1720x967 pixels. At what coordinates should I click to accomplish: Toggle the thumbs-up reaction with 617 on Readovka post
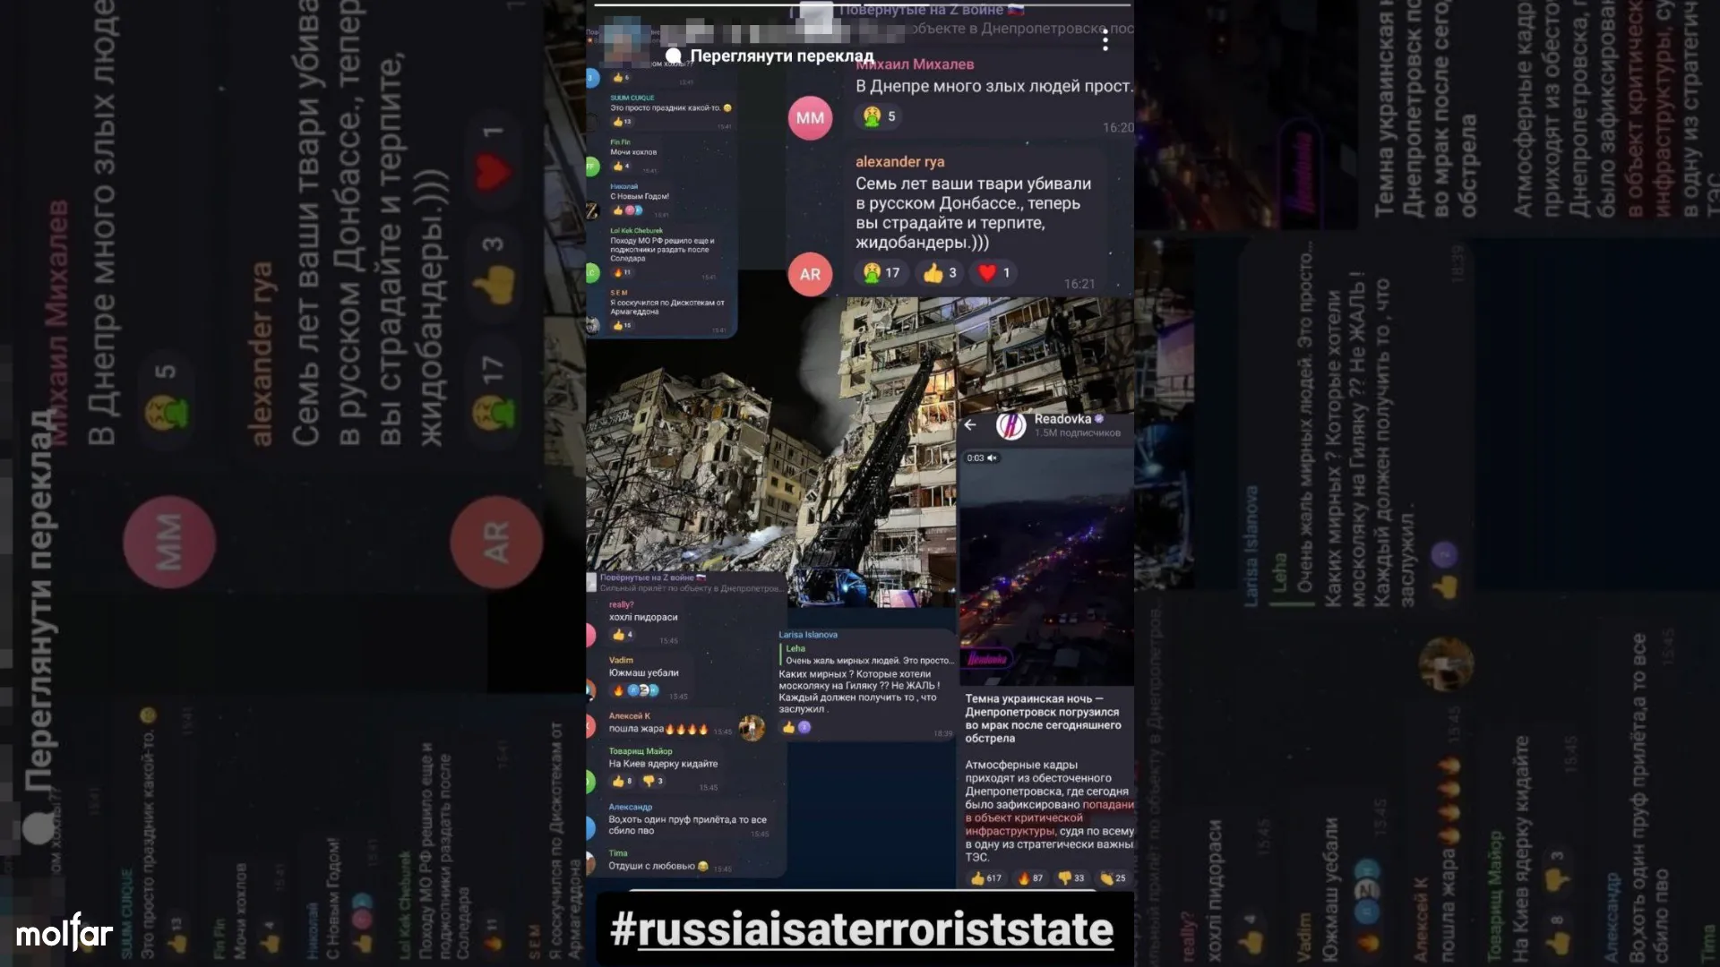(x=986, y=878)
